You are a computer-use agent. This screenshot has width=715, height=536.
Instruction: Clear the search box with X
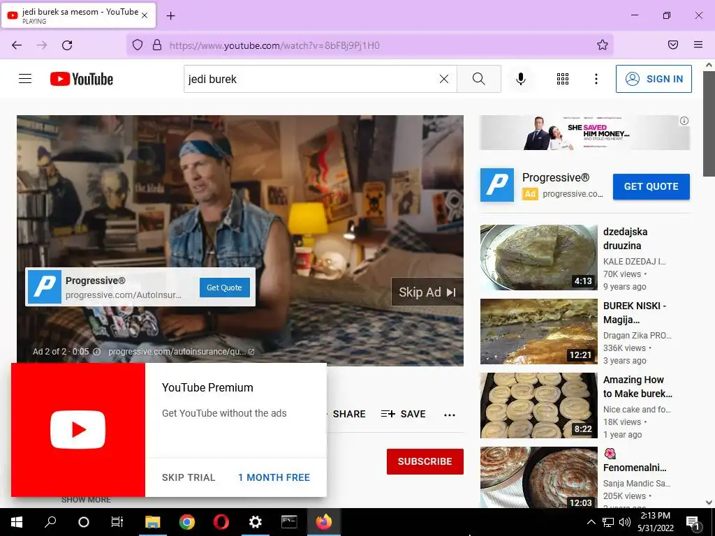pos(443,79)
